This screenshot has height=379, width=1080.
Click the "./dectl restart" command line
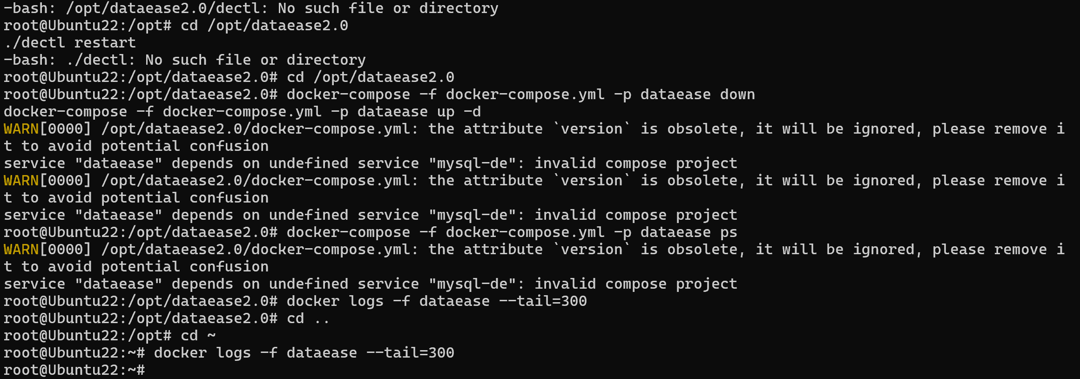pos(70,43)
